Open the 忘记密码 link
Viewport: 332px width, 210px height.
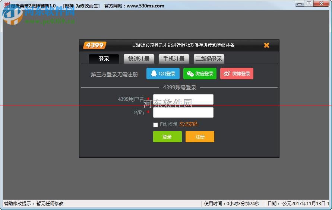click(x=188, y=124)
